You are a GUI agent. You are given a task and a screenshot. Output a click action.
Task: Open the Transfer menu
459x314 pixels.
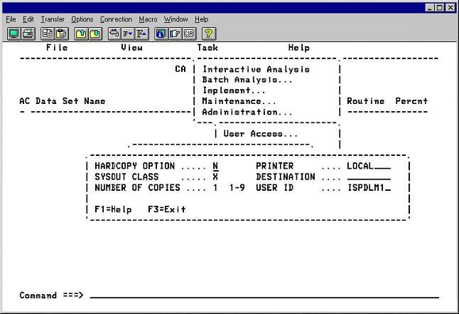point(53,19)
